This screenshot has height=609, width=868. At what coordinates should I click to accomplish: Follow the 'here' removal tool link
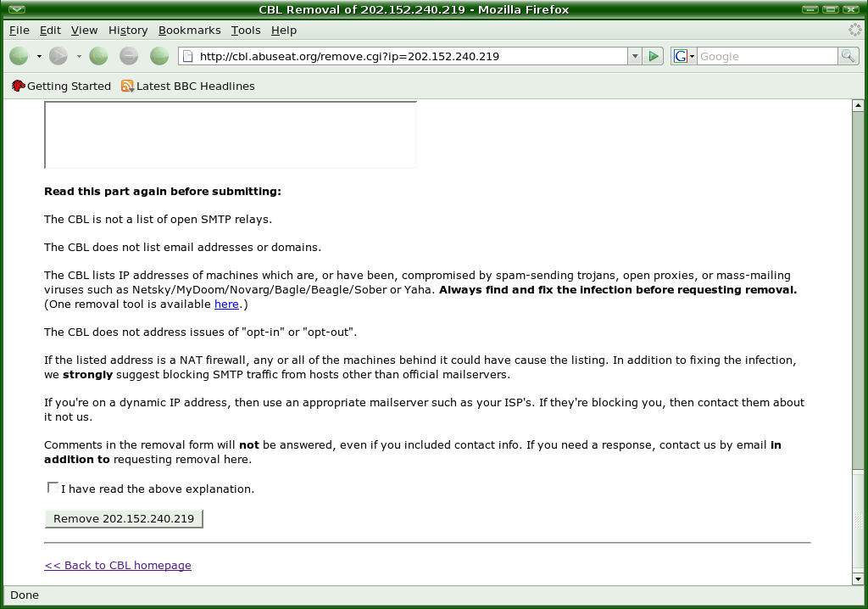226,304
